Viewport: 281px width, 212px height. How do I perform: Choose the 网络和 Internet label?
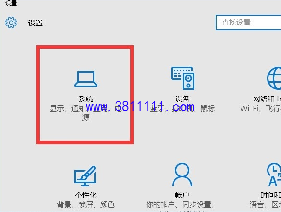click(267, 99)
